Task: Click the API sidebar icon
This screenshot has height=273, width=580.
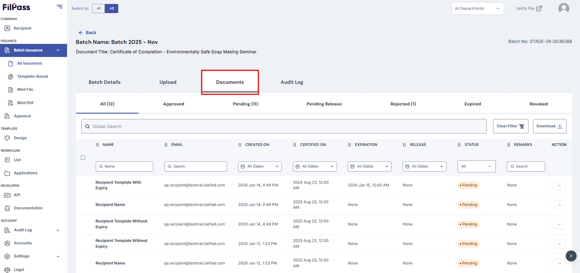Action: point(7,195)
